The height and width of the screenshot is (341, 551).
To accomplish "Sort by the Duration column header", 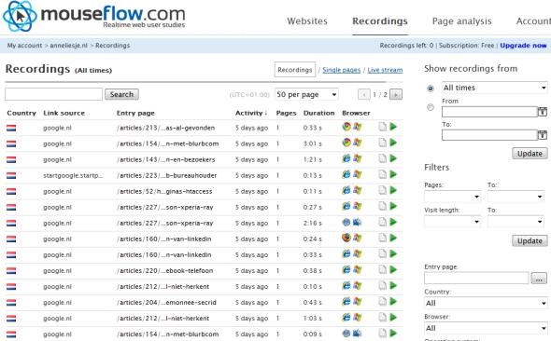I will (319, 113).
